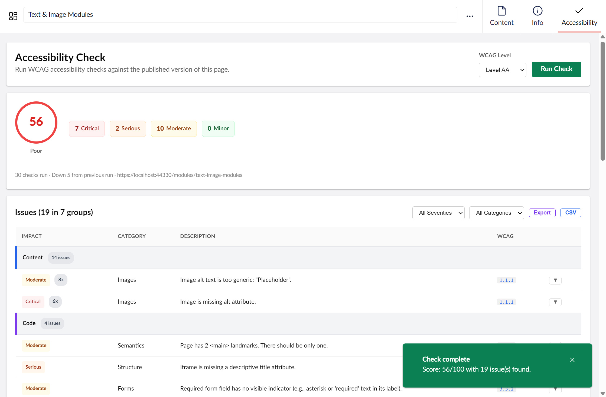This screenshot has height=397, width=606.
Task: Click the sections grid icon at top left
Action: point(13,16)
